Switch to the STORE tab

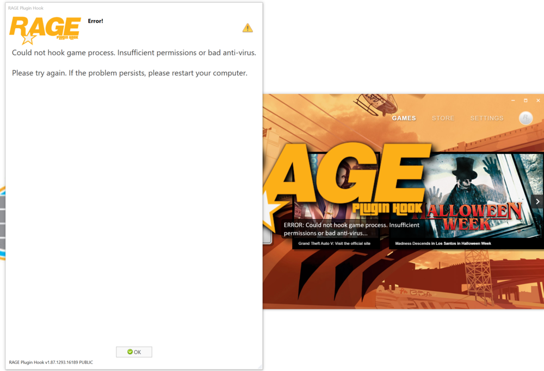pyautogui.click(x=443, y=118)
